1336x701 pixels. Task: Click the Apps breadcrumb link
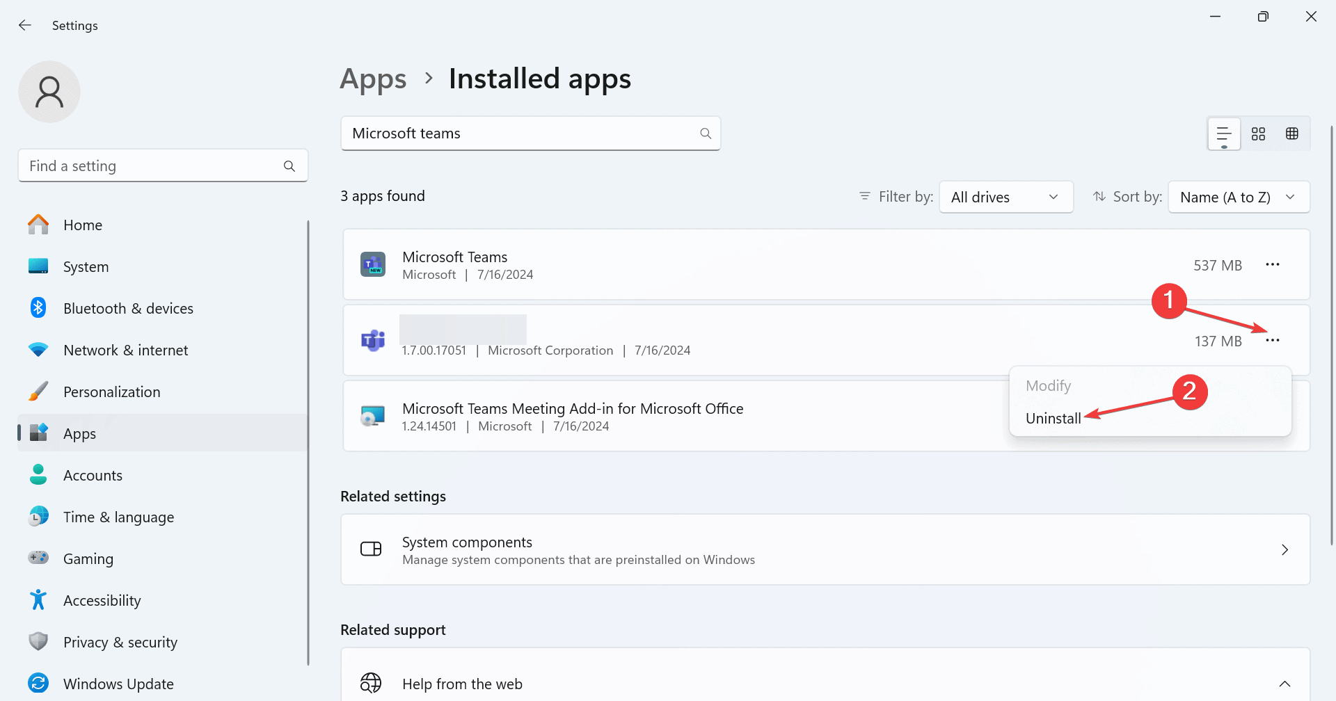click(x=373, y=79)
